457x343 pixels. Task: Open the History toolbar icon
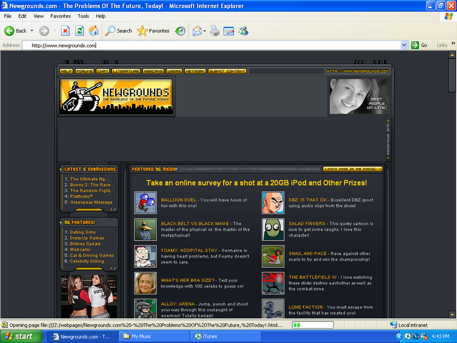pyautogui.click(x=181, y=31)
